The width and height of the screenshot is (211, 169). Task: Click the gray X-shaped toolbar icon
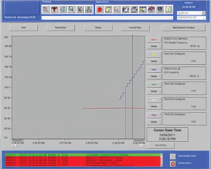coord(80,9)
